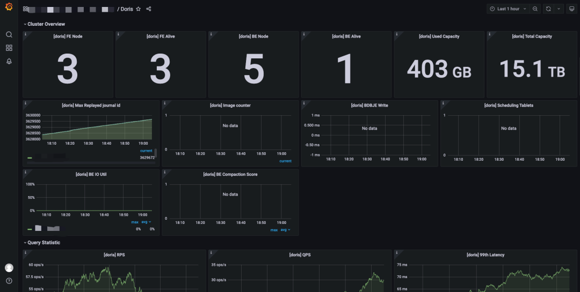The width and height of the screenshot is (580, 292).
Task: Open the Grafana home logo
Action: 9,6
